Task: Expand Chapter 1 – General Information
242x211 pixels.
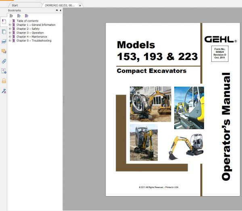Action: tap(10, 25)
